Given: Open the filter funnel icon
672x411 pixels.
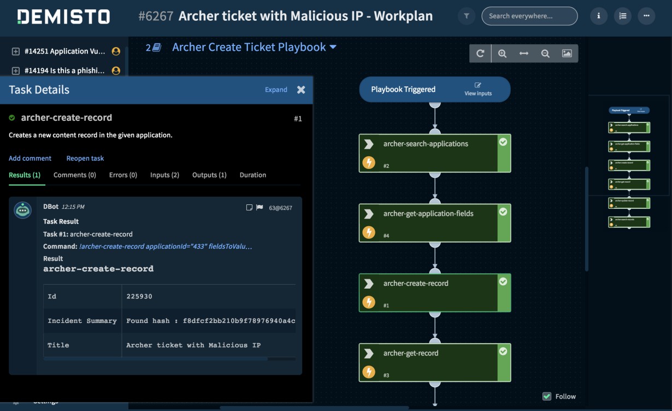Looking at the screenshot, I should coord(466,16).
